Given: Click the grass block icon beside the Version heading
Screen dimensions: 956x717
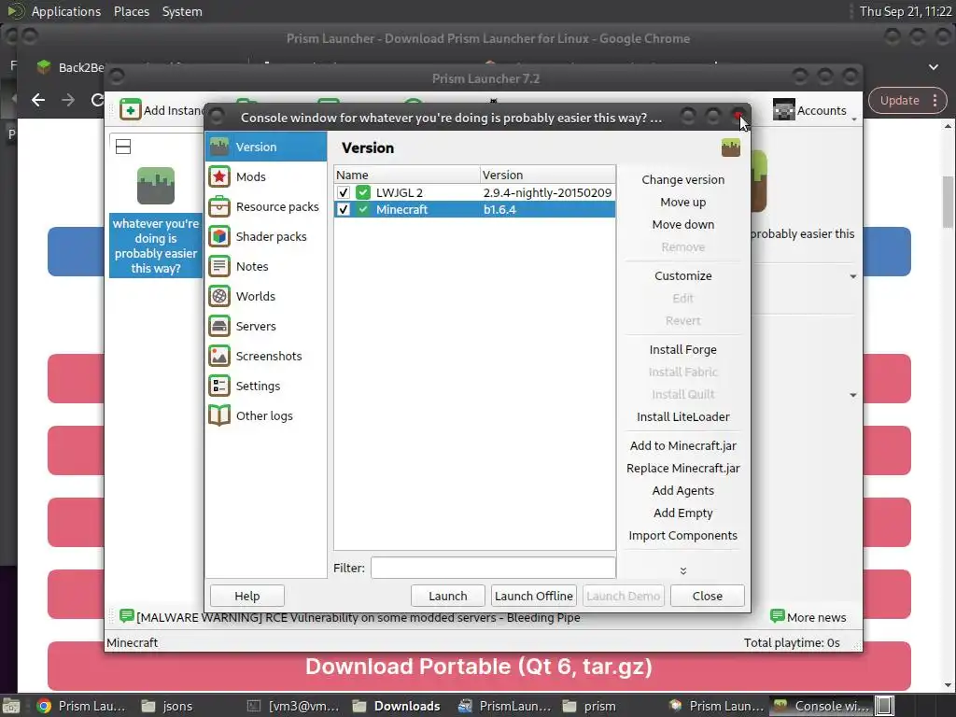Looking at the screenshot, I should click(x=730, y=148).
